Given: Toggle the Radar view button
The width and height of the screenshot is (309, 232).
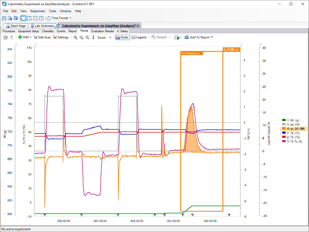Looking at the screenshot, I should [122, 37].
